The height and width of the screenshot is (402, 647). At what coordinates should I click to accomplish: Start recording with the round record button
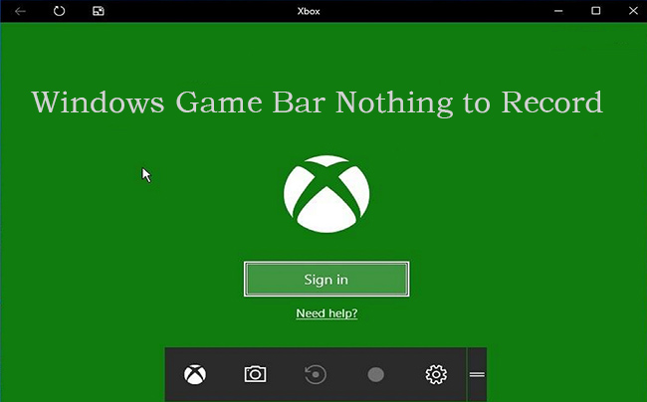375,375
